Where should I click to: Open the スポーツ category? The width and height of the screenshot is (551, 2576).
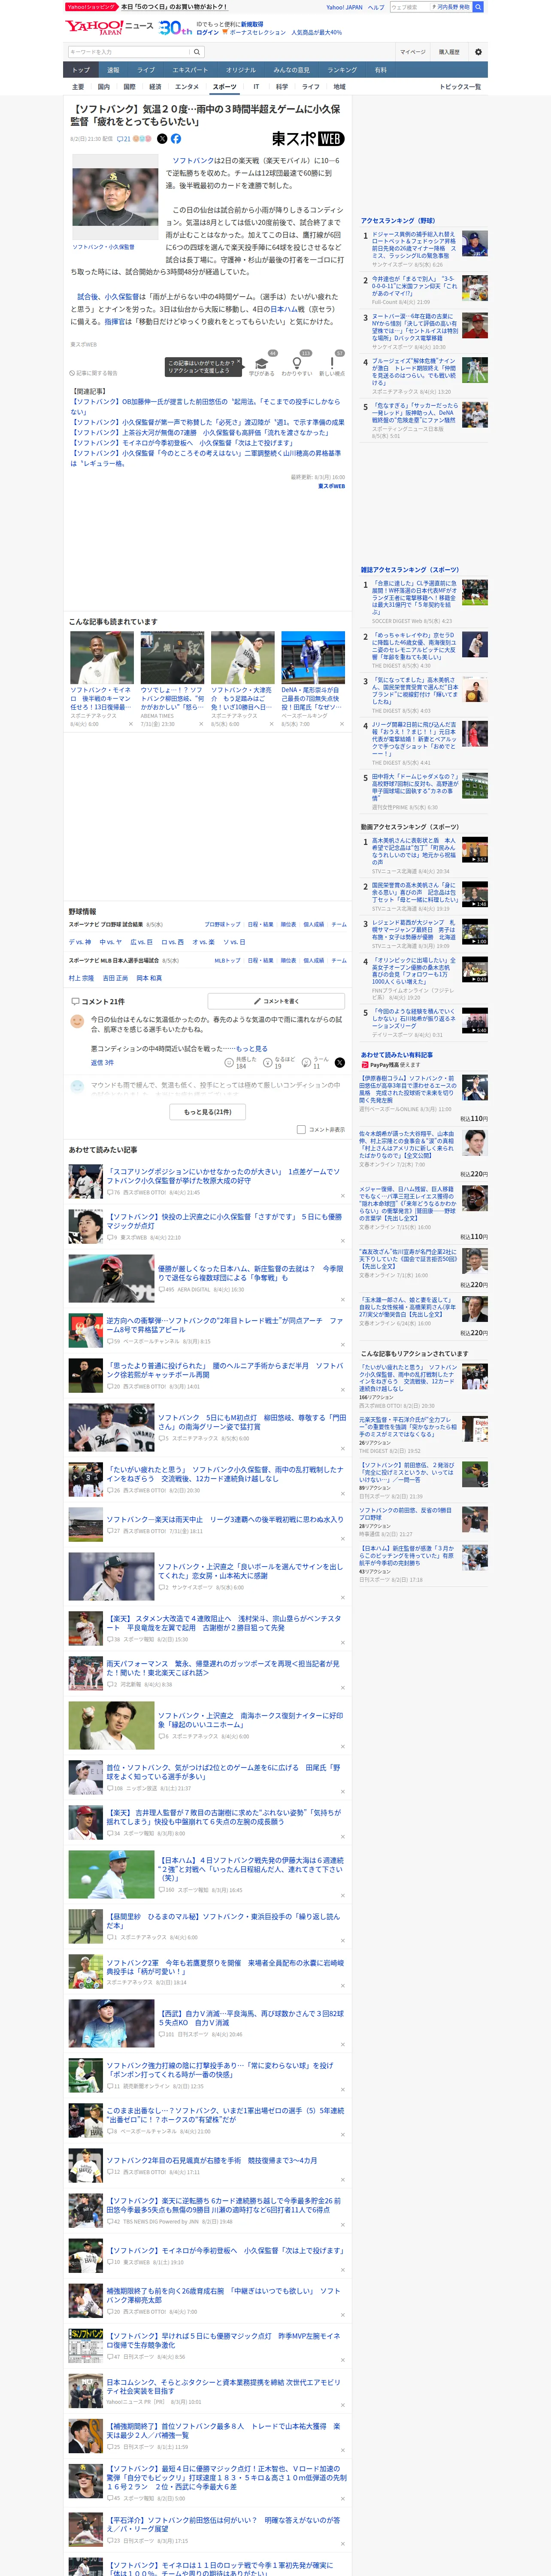point(225,87)
